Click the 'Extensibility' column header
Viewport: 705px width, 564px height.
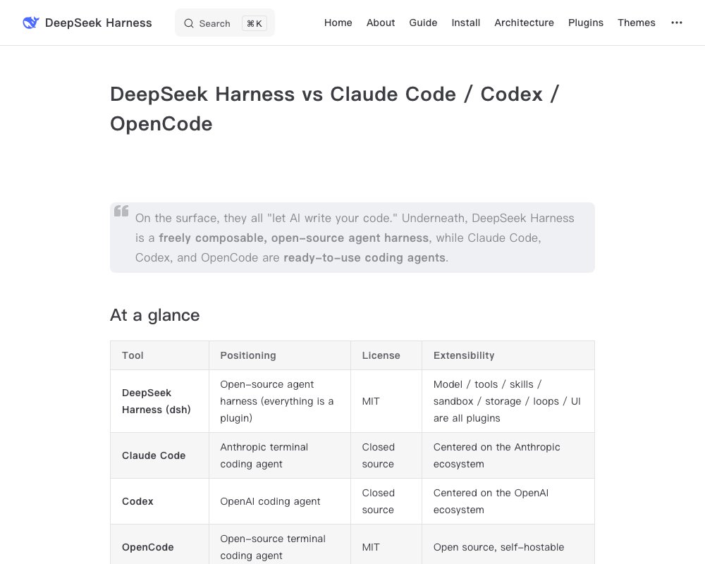508,355
